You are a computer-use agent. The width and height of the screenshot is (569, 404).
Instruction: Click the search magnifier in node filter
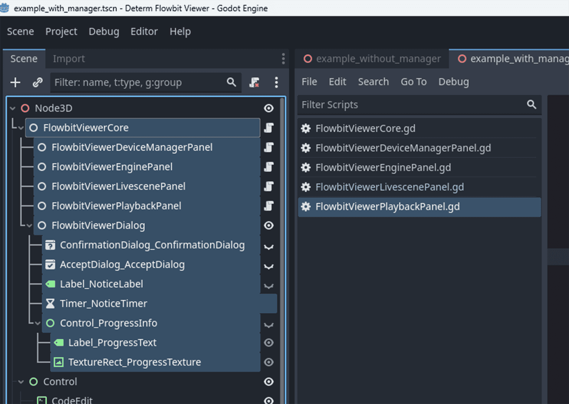[231, 82]
